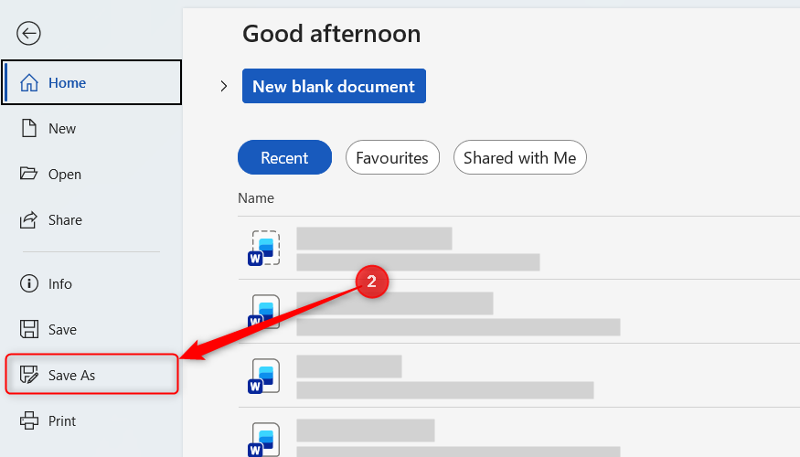Screen dimensions: 800x457
Task: Open the Home backstage page
Action: [x=91, y=82]
